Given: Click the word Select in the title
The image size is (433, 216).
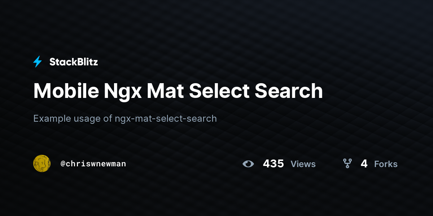Looking at the screenshot, I should point(219,91).
